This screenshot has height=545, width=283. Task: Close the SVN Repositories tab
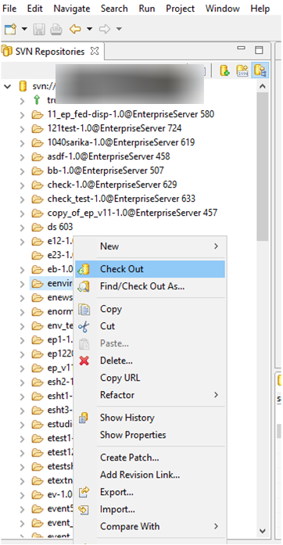pyautogui.click(x=95, y=51)
